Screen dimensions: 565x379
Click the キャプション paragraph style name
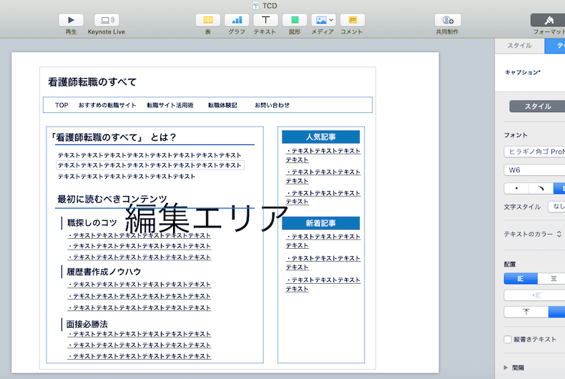click(523, 72)
